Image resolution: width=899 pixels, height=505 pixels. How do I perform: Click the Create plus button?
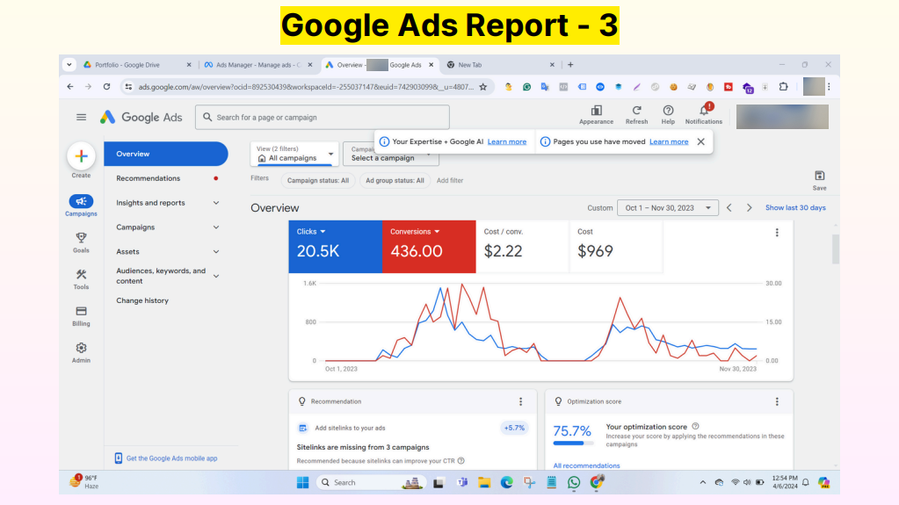[x=81, y=156]
